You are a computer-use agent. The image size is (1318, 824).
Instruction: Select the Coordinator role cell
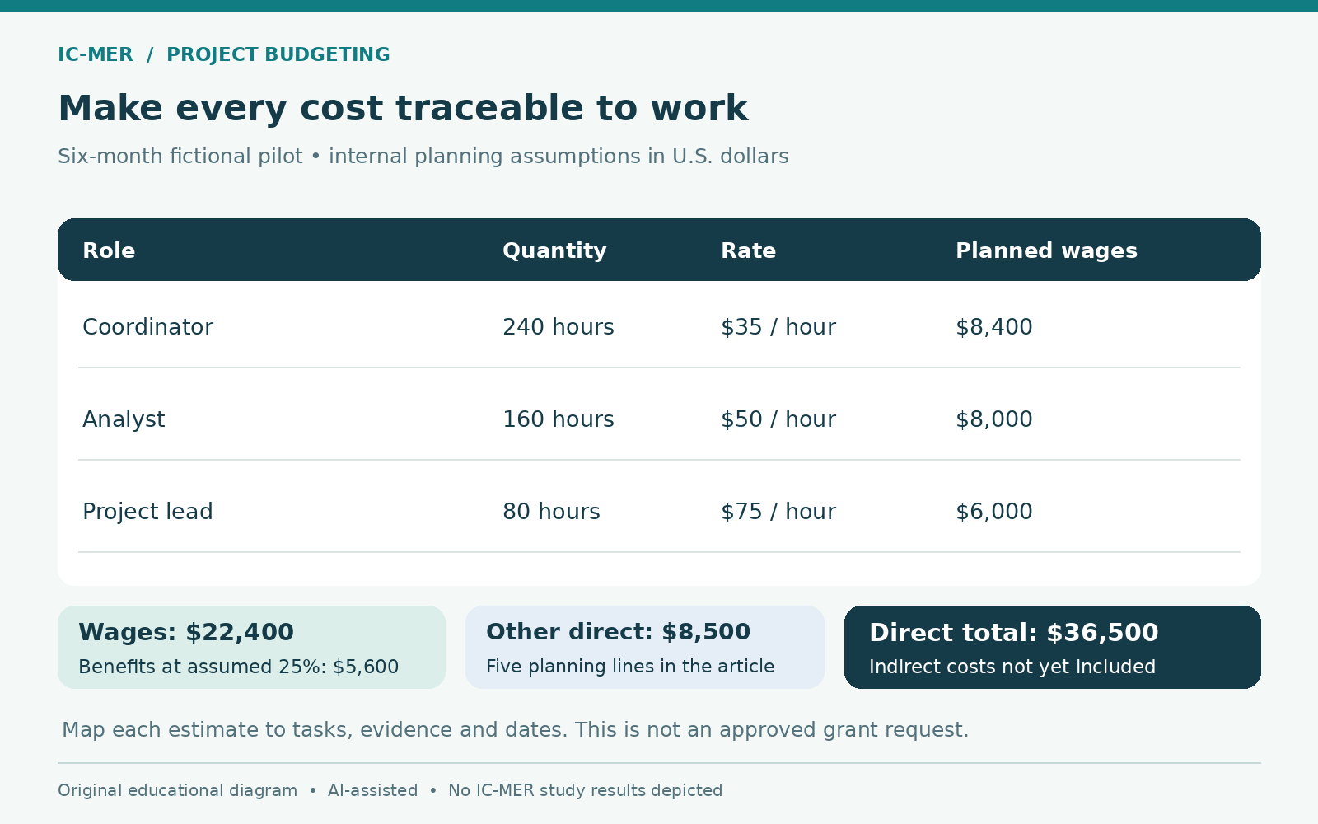147,327
